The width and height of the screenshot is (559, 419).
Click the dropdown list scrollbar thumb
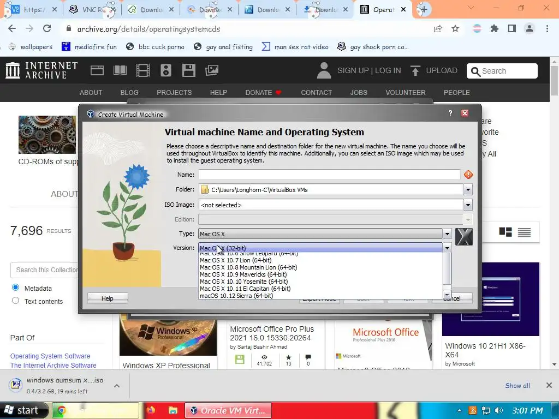click(x=447, y=269)
